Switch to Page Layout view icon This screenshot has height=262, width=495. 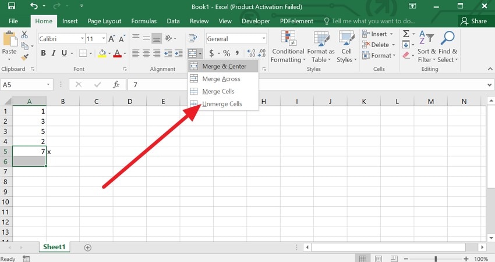[379, 259]
